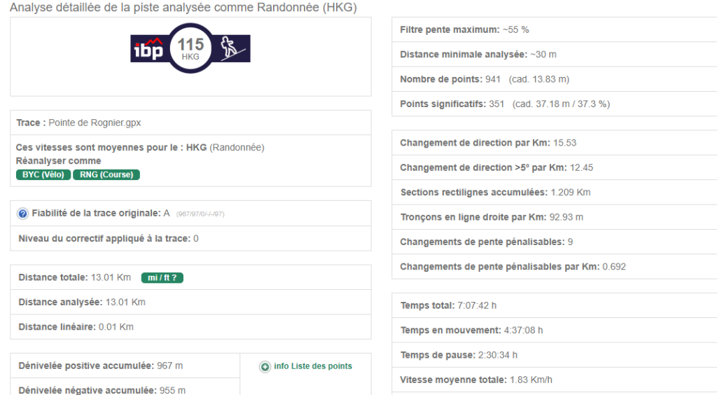Select the Nombre de points: 941 row

[x=555, y=79]
